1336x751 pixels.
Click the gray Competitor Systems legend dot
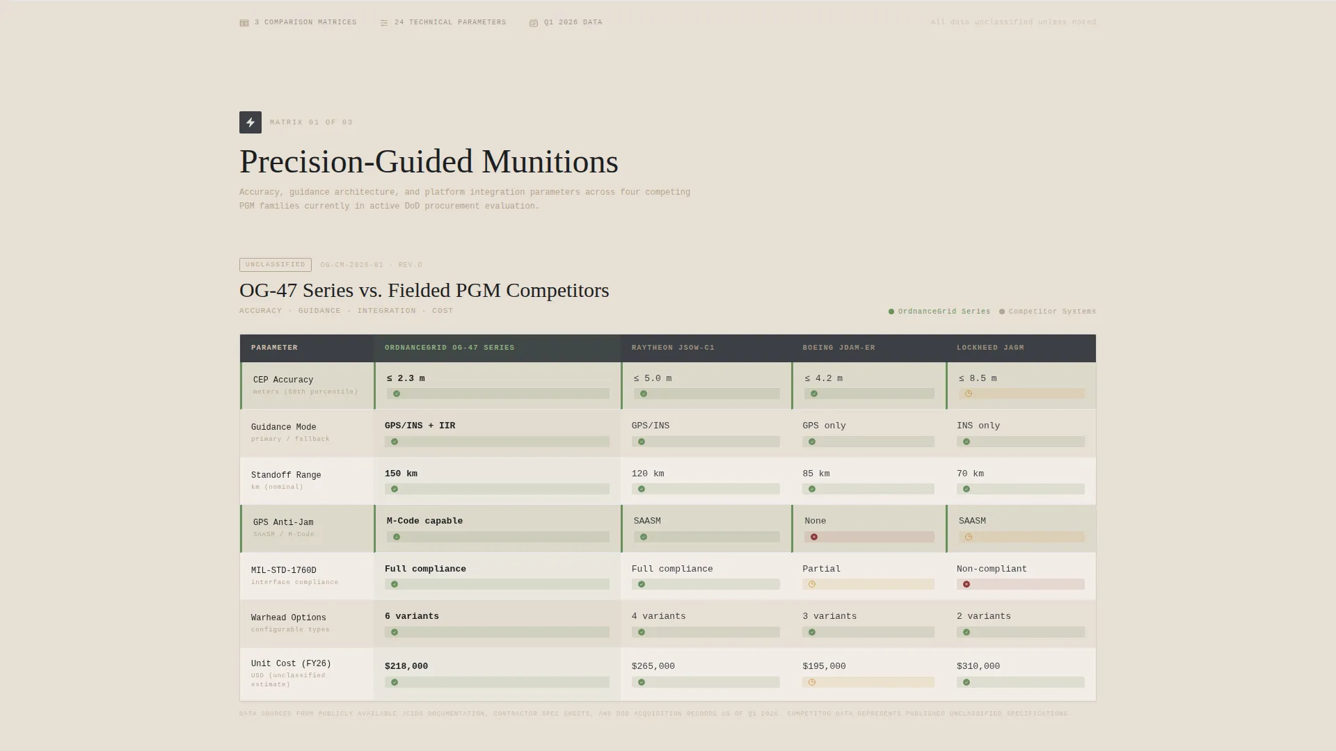click(1002, 312)
